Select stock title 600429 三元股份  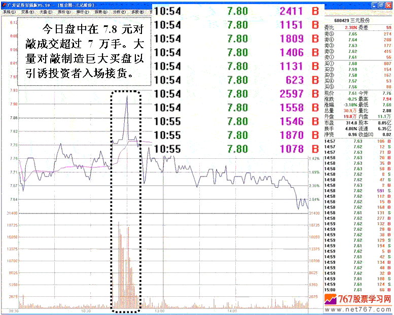pyautogui.click(x=357, y=21)
